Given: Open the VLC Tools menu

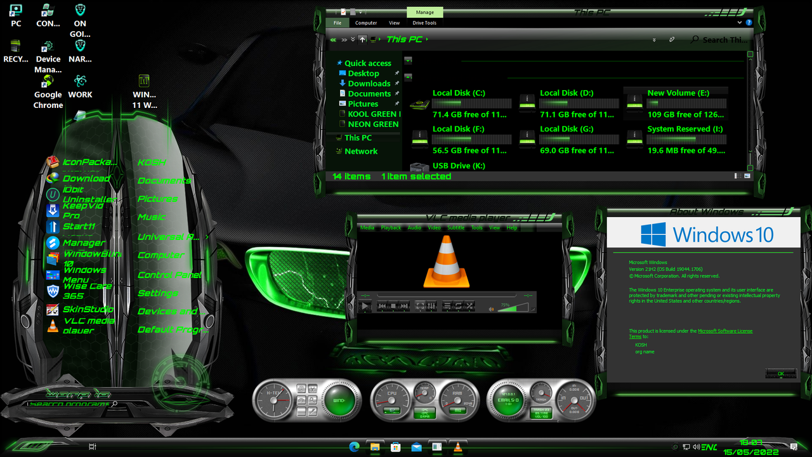Looking at the screenshot, I should click(476, 227).
